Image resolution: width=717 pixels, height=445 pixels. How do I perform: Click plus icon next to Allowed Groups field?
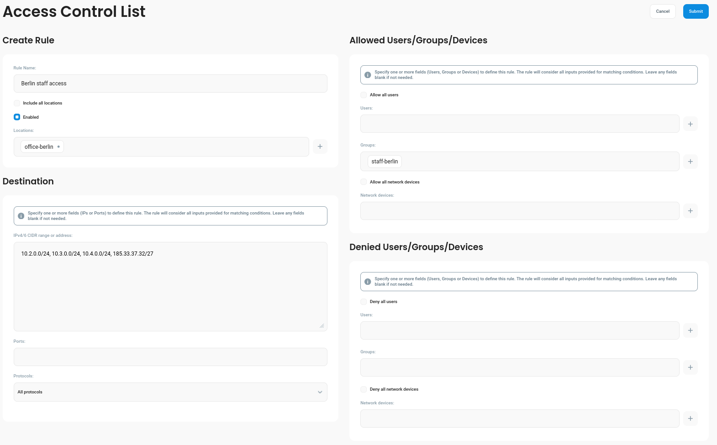pyautogui.click(x=690, y=162)
